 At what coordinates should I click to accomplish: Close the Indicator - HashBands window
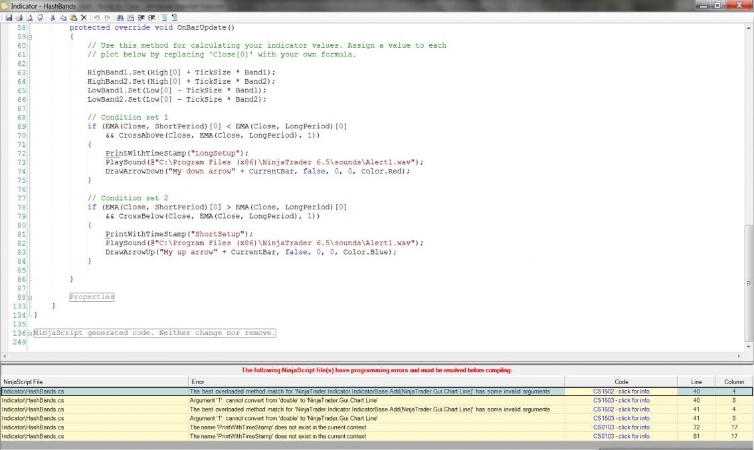pyautogui.click(x=739, y=5)
